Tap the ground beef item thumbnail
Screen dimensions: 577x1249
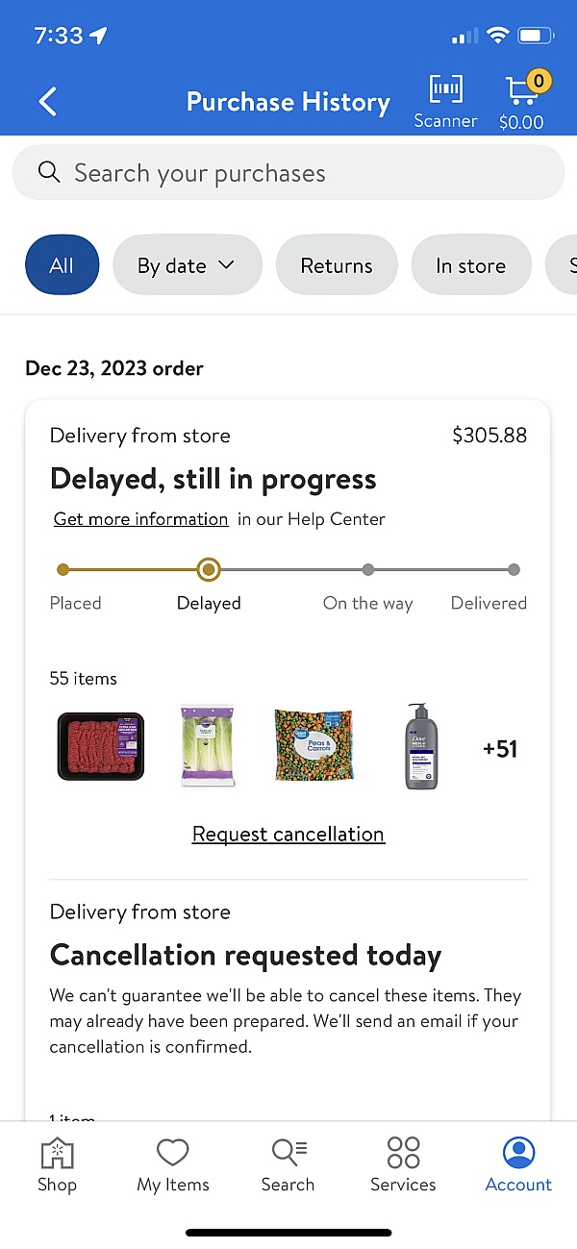coord(100,747)
